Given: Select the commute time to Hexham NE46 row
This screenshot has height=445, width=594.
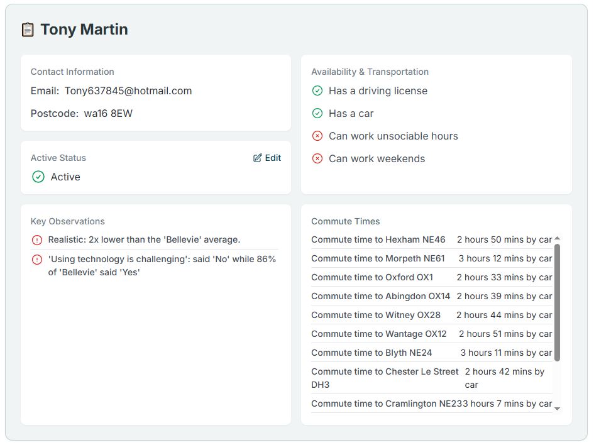Looking at the screenshot, I should 431,239.
